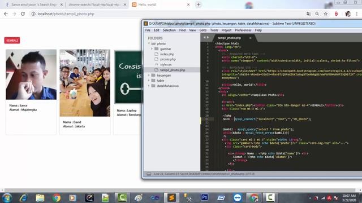Open the Help menu in Sublime
The height and width of the screenshot is (203, 362).
pos(258,30)
